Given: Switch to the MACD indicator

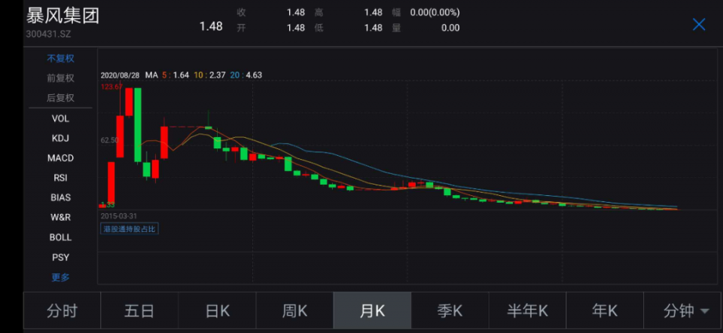Looking at the screenshot, I should click(x=60, y=158).
